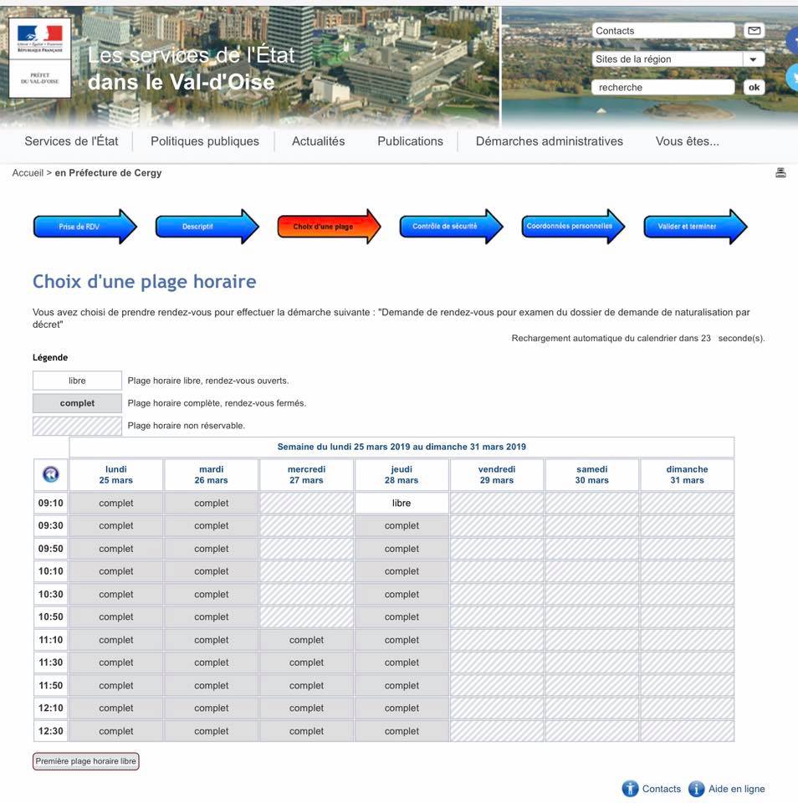Viewport: 798px width, 803px height.
Task: Click the lundi 25 mars column header
Action: tap(115, 475)
